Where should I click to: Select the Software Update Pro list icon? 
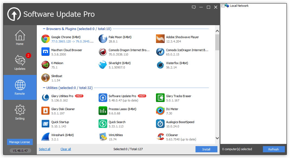(x=103, y=98)
